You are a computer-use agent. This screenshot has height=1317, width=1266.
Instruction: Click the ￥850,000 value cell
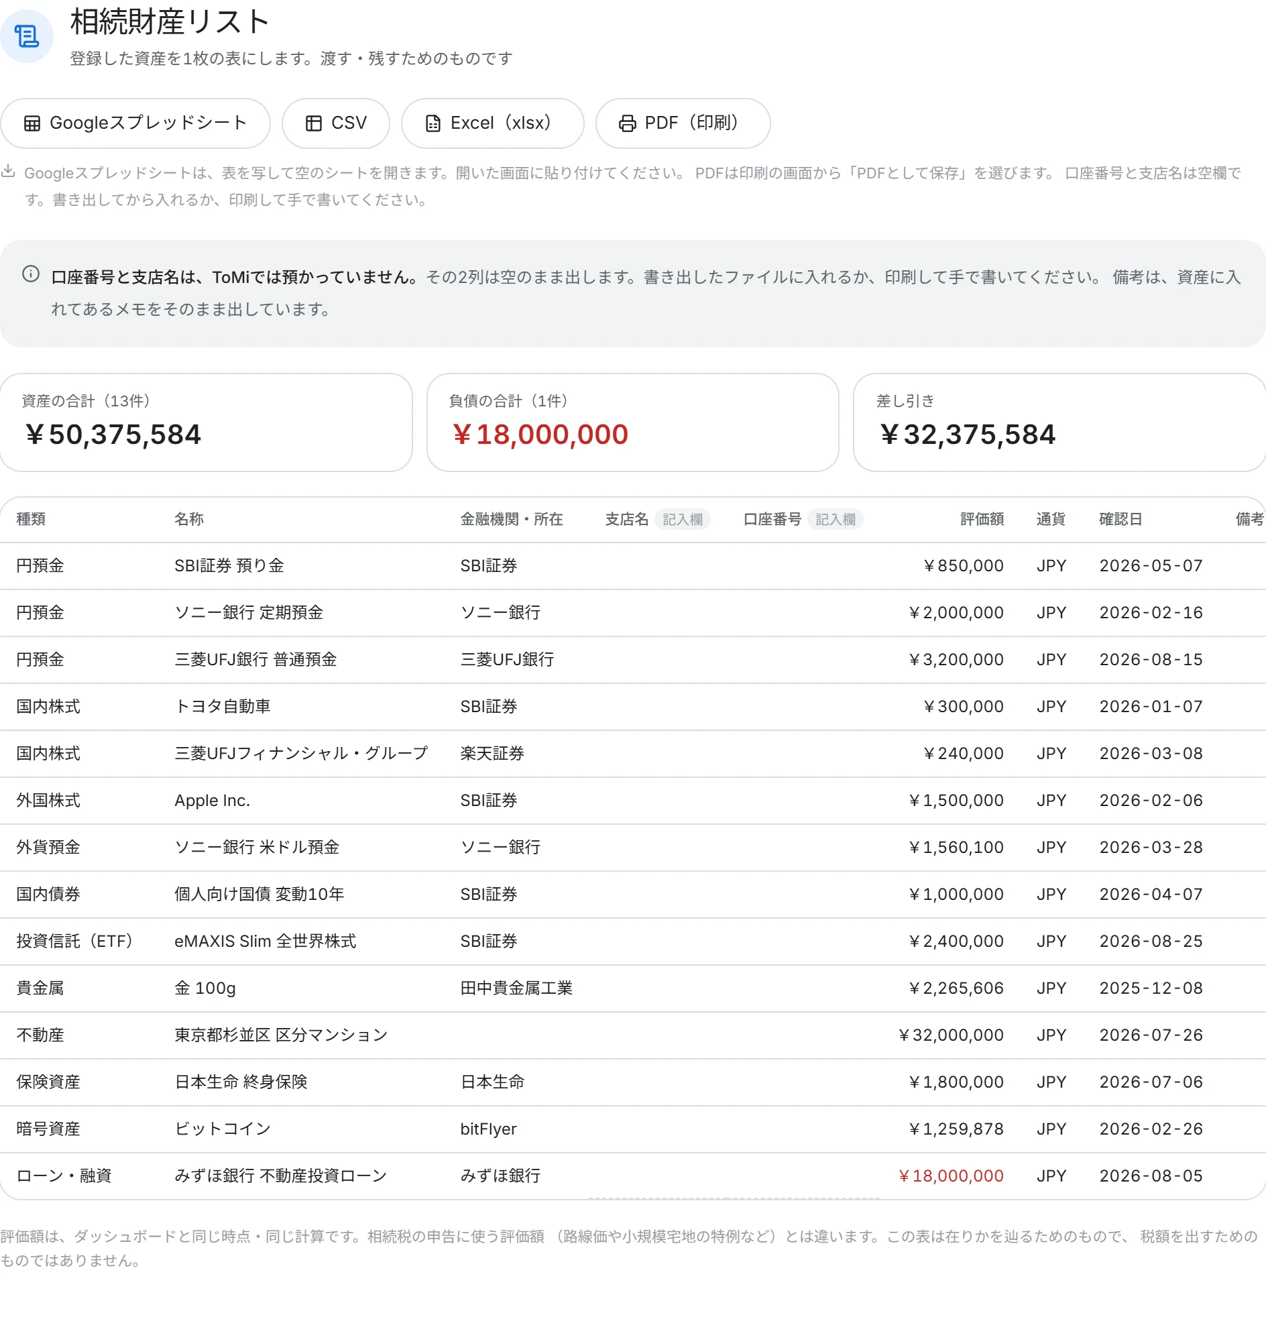(962, 566)
